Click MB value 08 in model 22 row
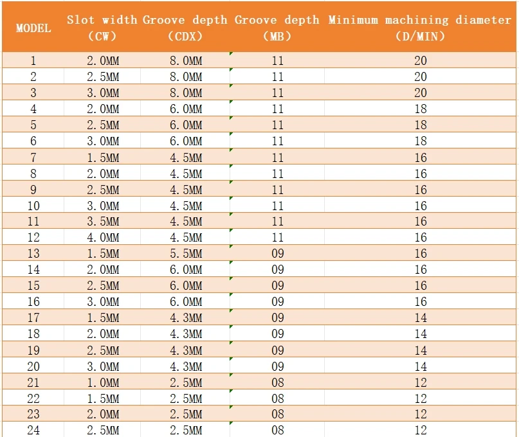The width and height of the screenshot is (519, 437). 278,398
